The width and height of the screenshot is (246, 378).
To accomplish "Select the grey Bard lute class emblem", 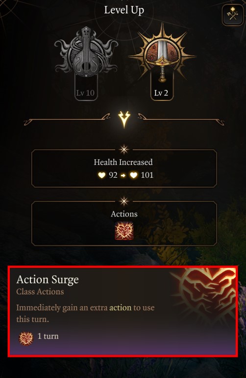I will [x=86, y=52].
